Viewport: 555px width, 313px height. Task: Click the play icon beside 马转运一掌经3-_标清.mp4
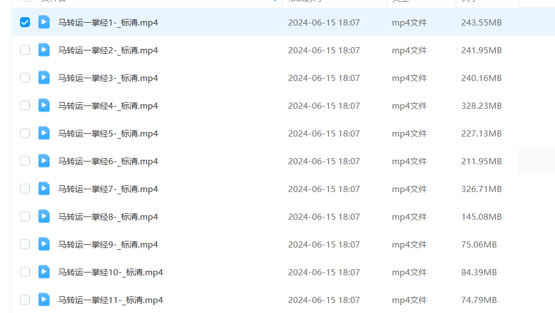[44, 78]
